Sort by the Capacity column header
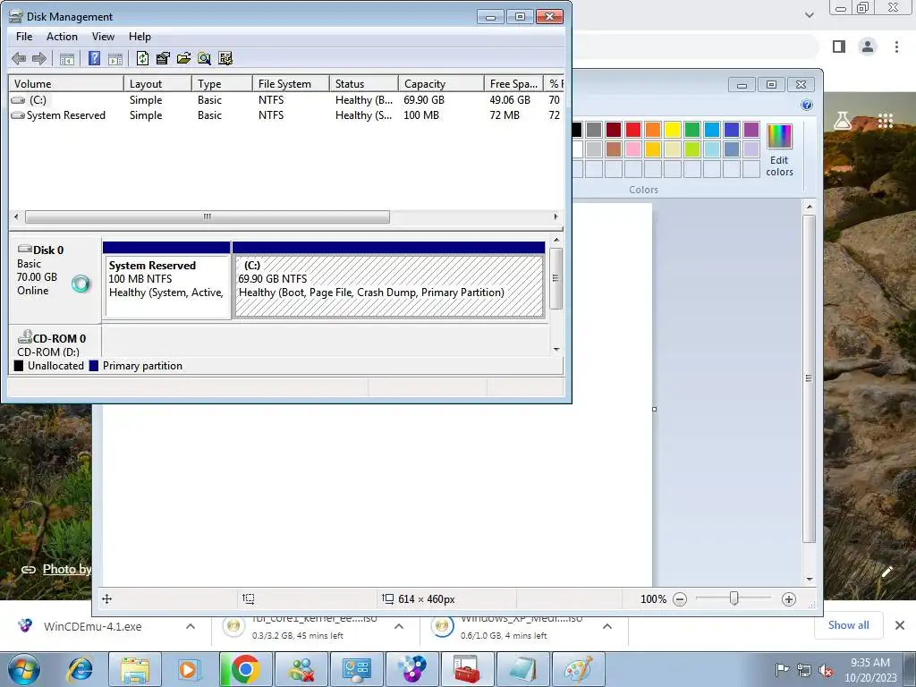The width and height of the screenshot is (916, 687). (x=441, y=83)
